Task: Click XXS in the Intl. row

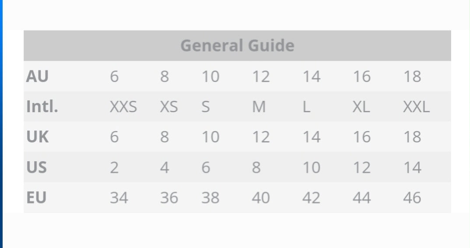Action: [123, 107]
